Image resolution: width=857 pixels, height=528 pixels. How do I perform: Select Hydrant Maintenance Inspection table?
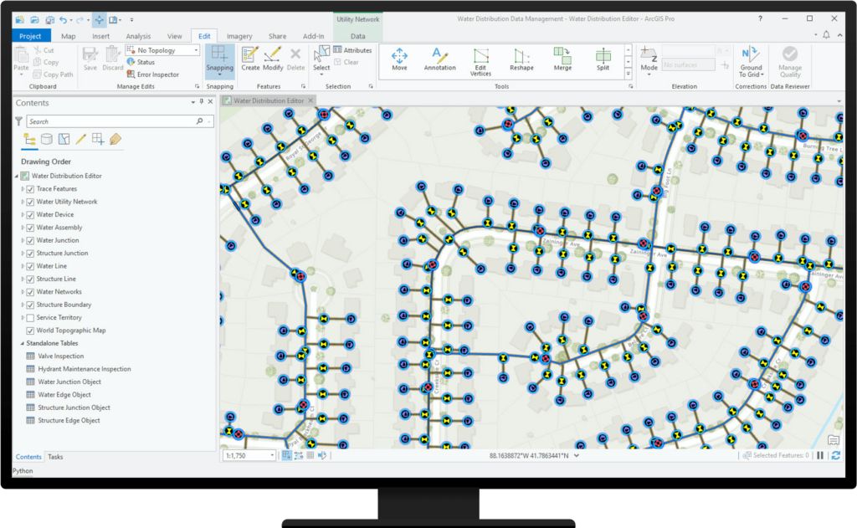pos(85,369)
